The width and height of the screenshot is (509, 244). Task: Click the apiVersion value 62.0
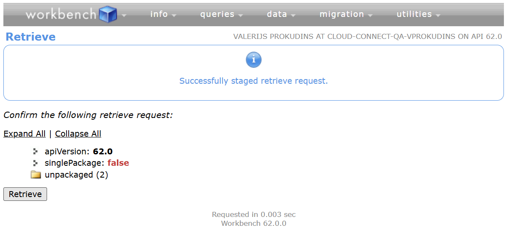click(x=103, y=151)
